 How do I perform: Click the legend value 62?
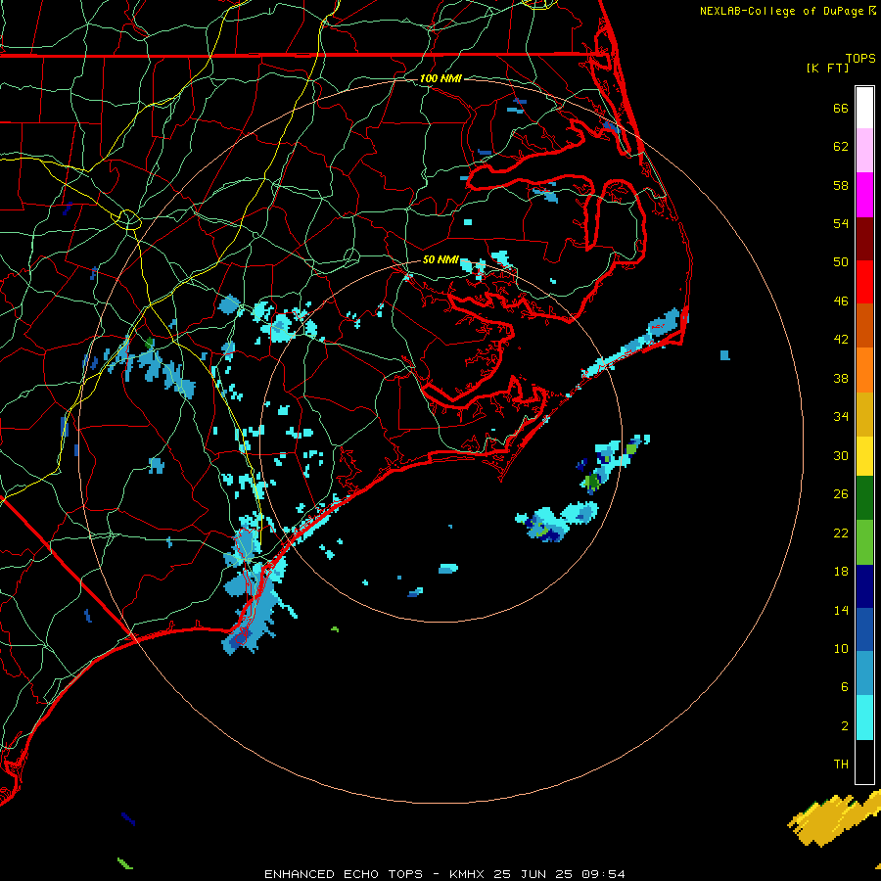(841, 147)
